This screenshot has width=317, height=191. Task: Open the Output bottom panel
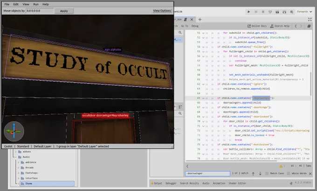pyautogui.click(x=158, y=184)
